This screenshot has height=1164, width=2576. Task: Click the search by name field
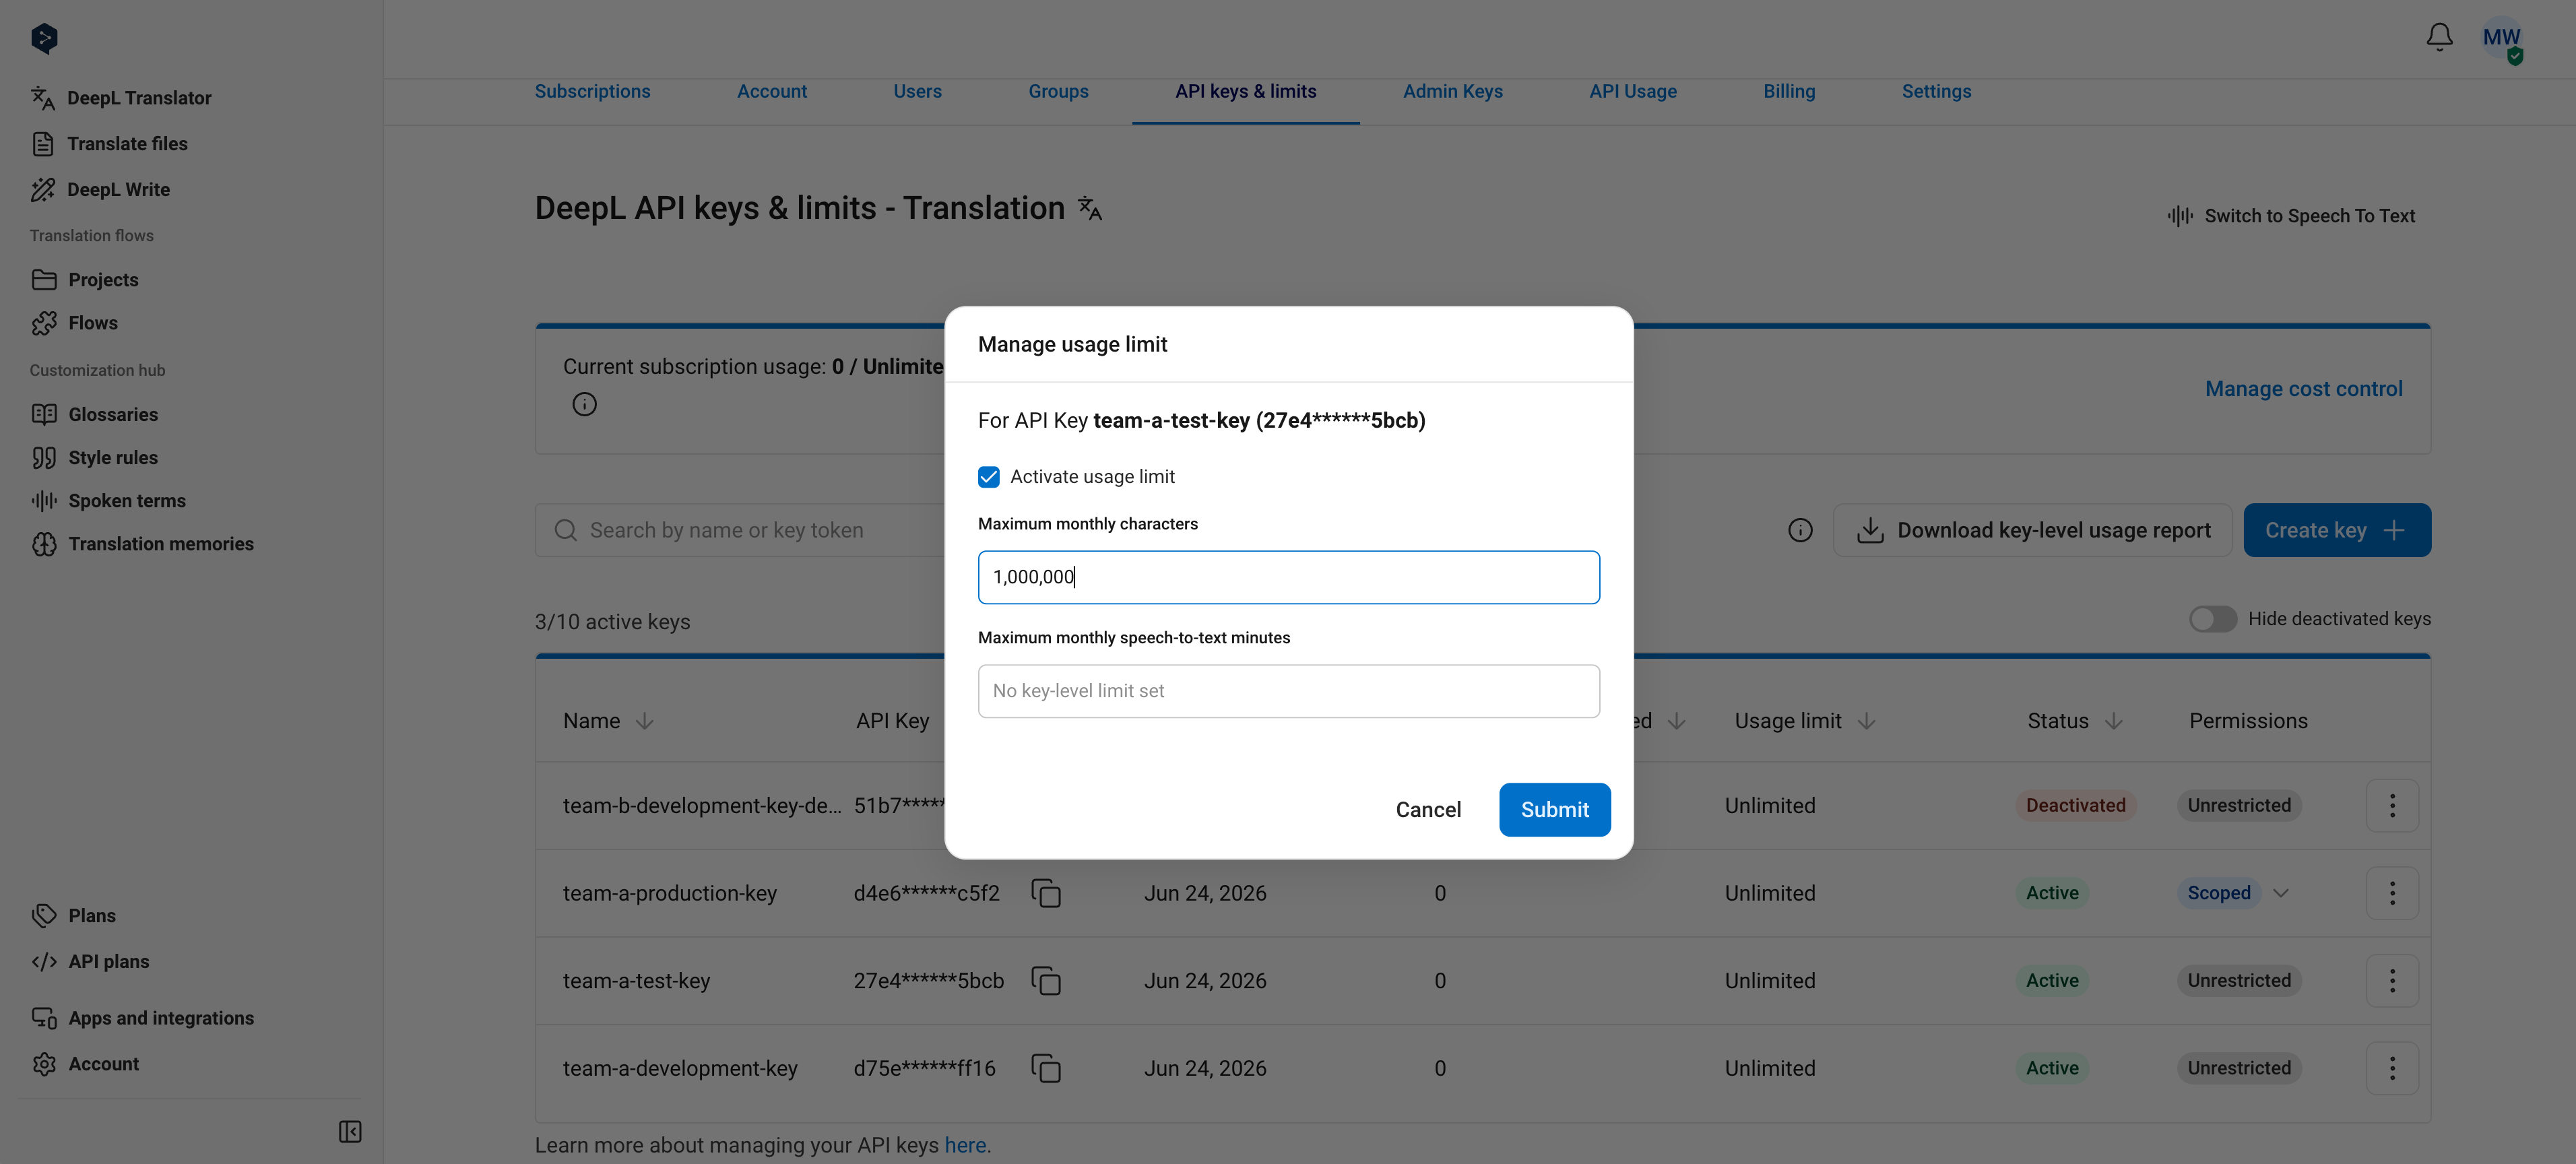click(x=740, y=530)
